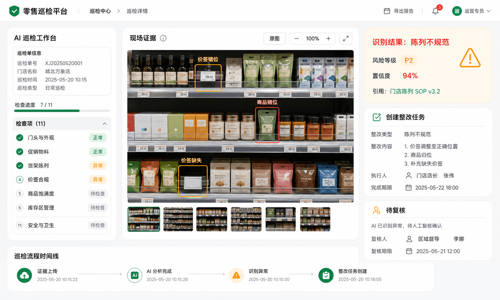The image size is (500, 300).
Task: Open 货架陈列 check item
Action: coord(61,166)
